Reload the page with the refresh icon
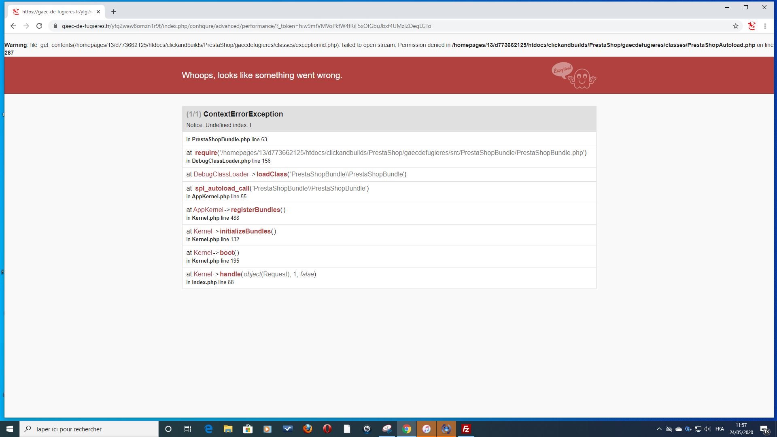This screenshot has width=777, height=437. [39, 26]
